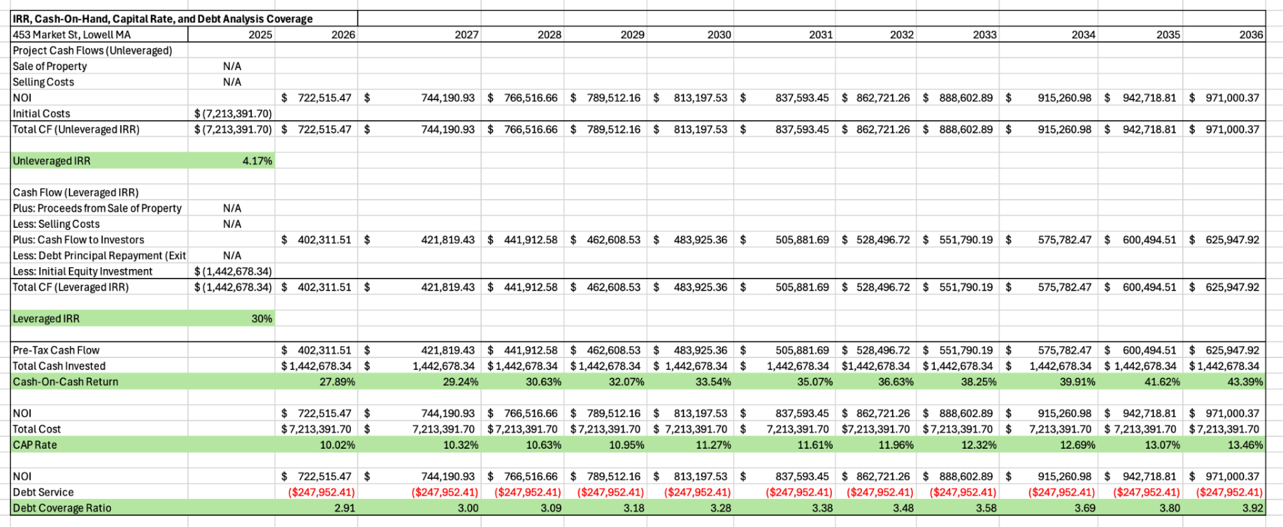Click Cash-On-Cash Return value 43.39%
This screenshot has height=527, width=1283.
pos(1224,382)
